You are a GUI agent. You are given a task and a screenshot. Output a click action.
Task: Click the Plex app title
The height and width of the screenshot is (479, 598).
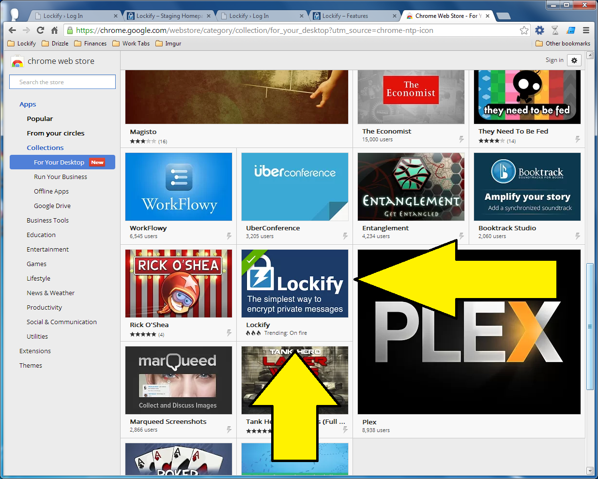(369, 422)
